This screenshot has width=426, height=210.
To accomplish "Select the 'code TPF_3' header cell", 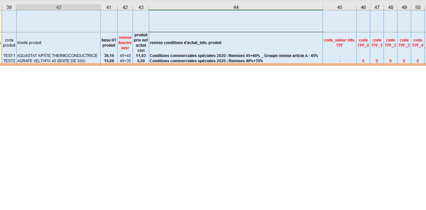I will coord(404,43).
